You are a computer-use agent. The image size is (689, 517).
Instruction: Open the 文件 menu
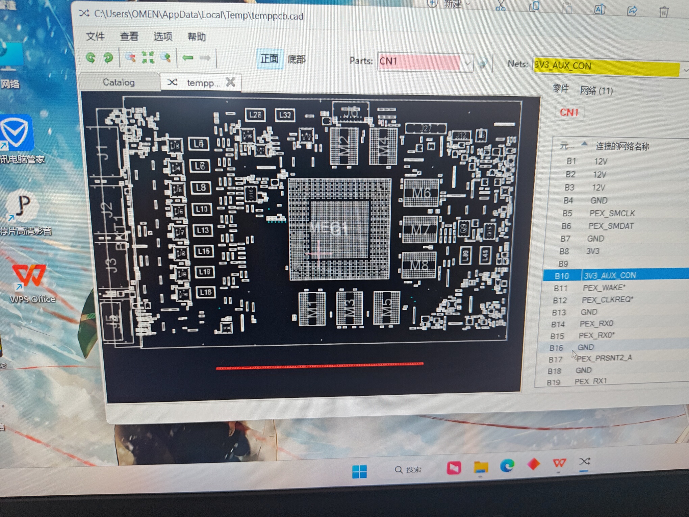click(95, 36)
